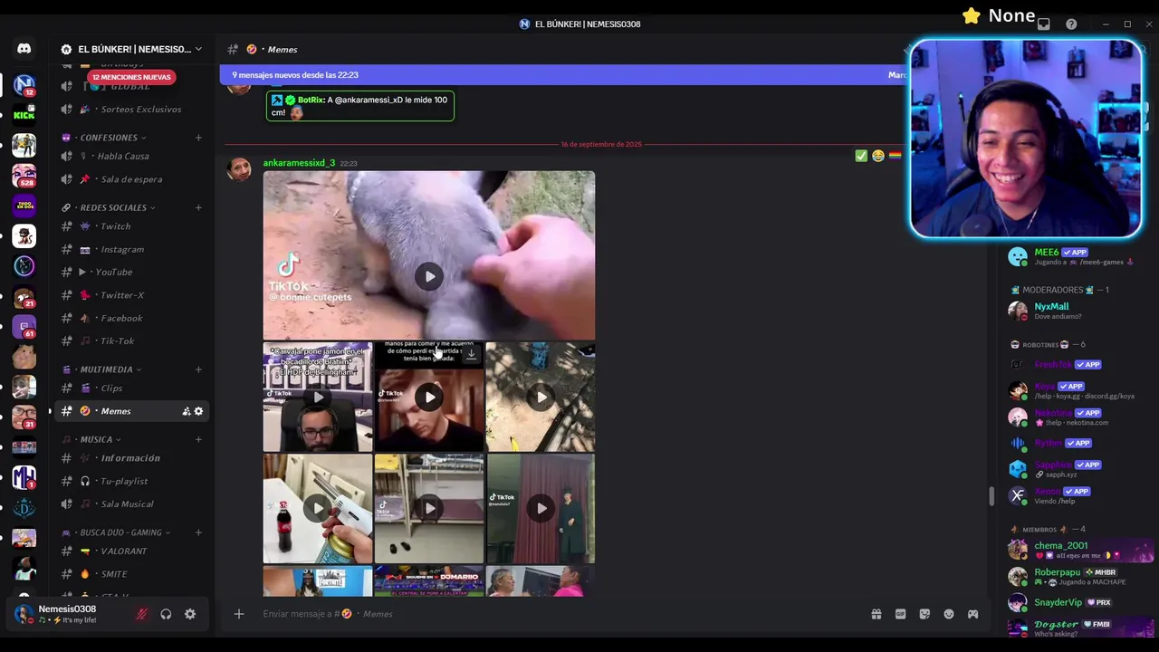Collapse the MULTIMEDIA category

click(x=101, y=369)
